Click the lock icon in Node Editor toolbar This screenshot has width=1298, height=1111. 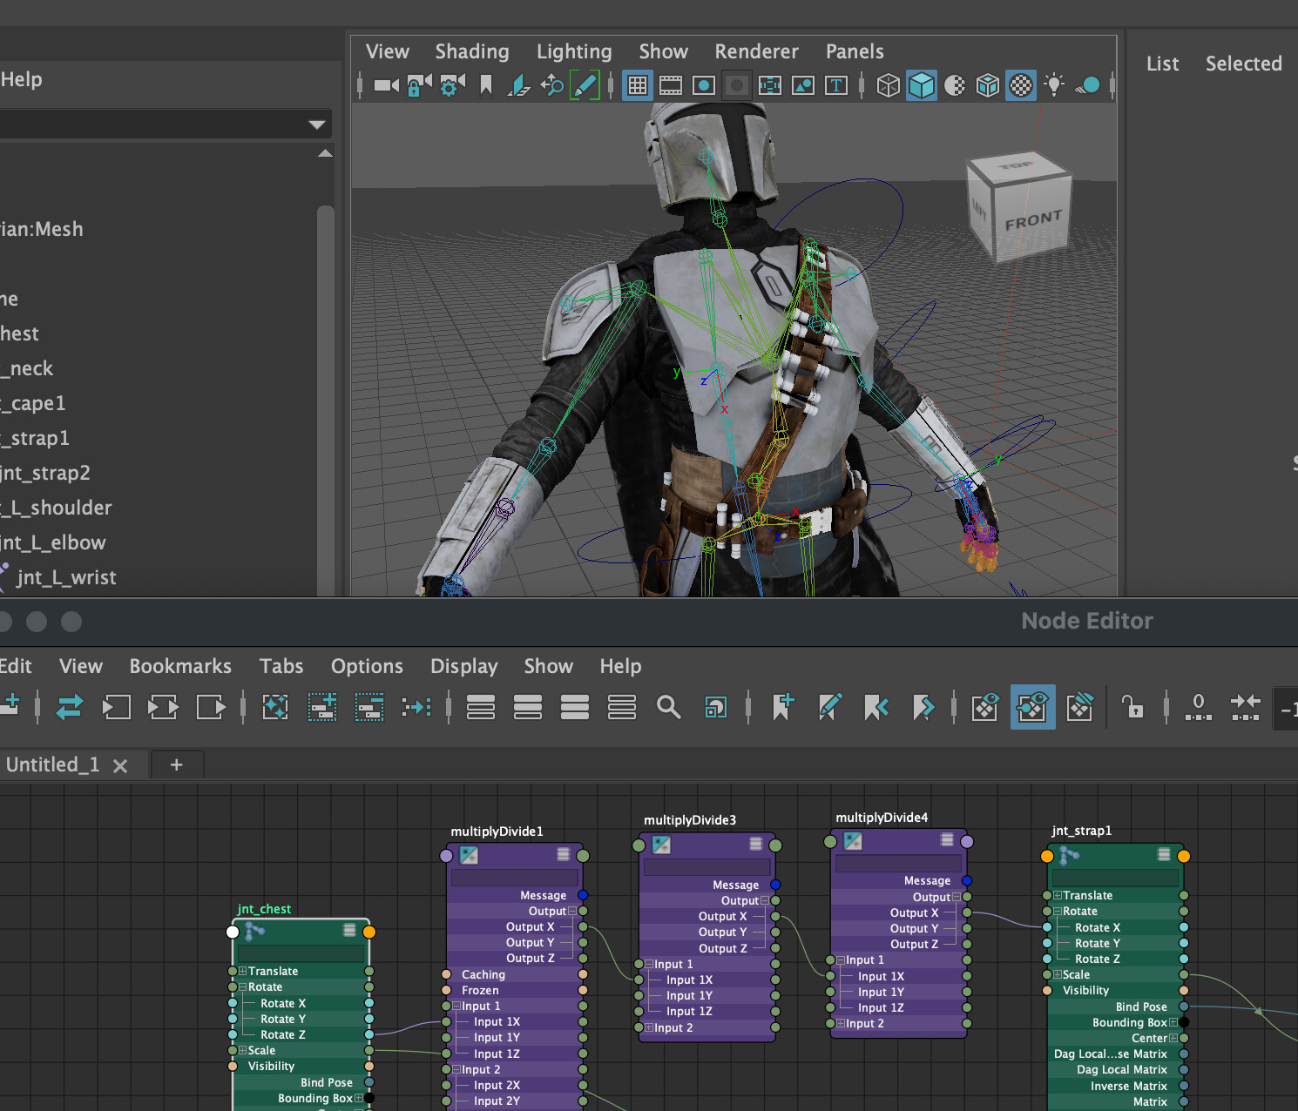[1132, 706]
